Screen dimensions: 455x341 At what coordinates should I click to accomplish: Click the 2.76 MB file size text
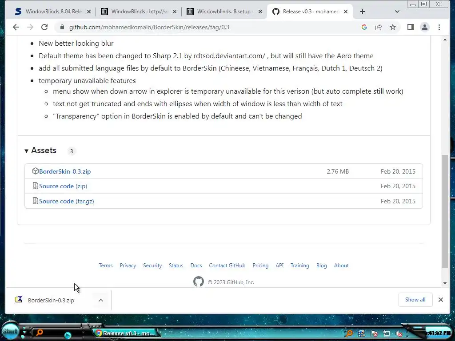tap(338, 171)
